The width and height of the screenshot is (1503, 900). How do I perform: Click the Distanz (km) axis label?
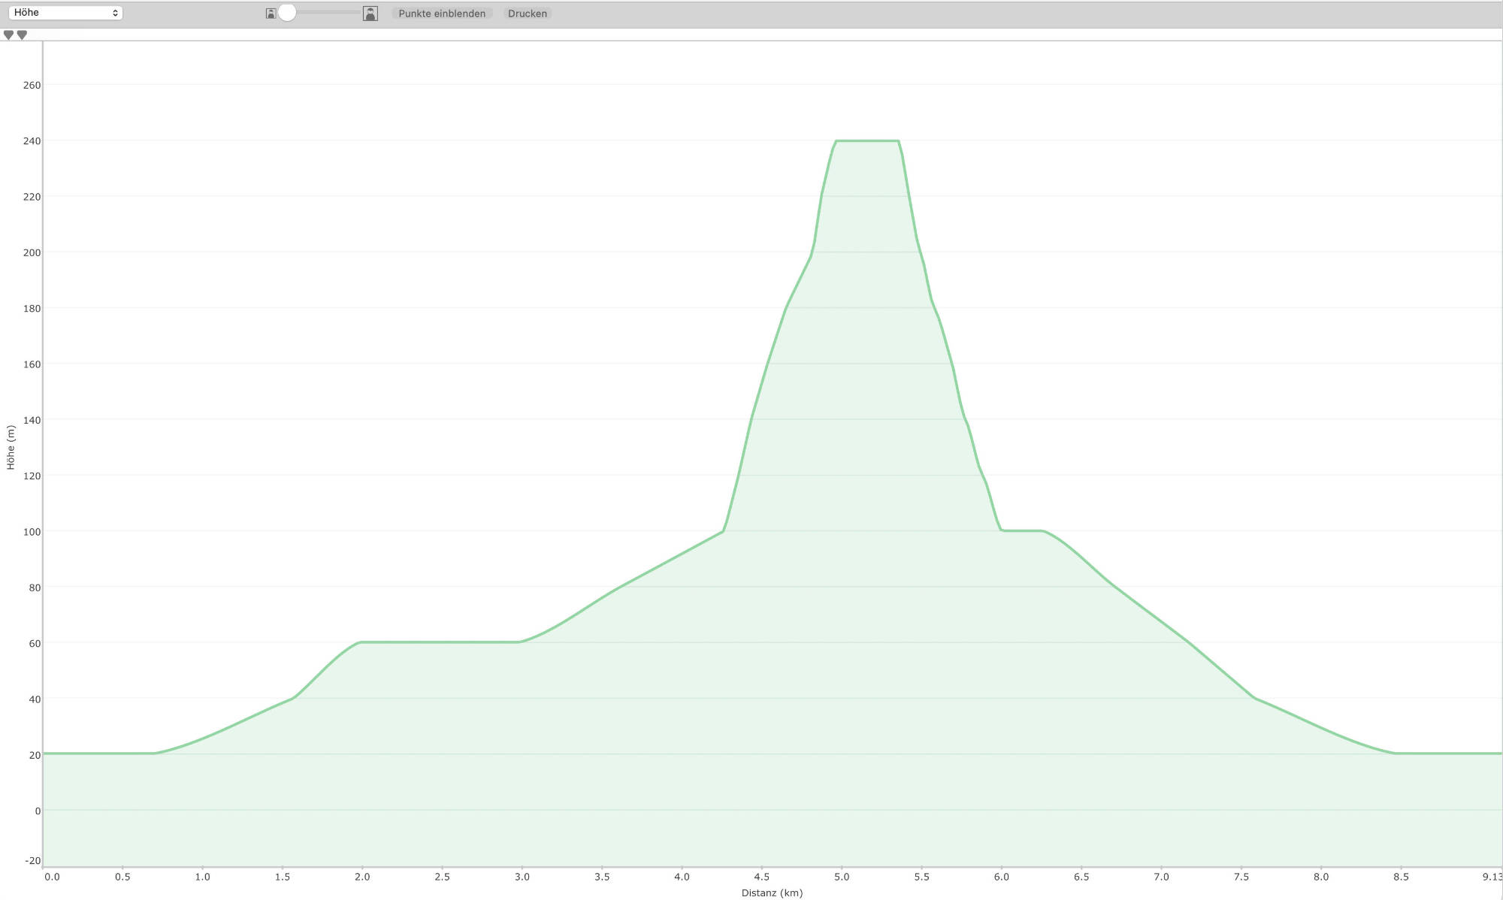click(772, 892)
